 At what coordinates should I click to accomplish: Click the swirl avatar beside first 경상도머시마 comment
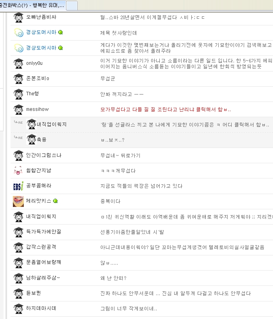18,33
